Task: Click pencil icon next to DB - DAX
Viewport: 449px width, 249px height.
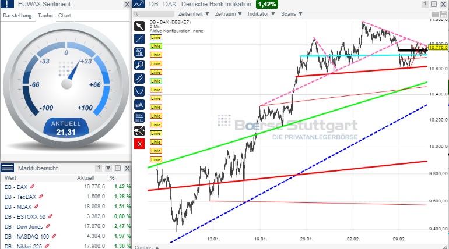Action: point(32,187)
